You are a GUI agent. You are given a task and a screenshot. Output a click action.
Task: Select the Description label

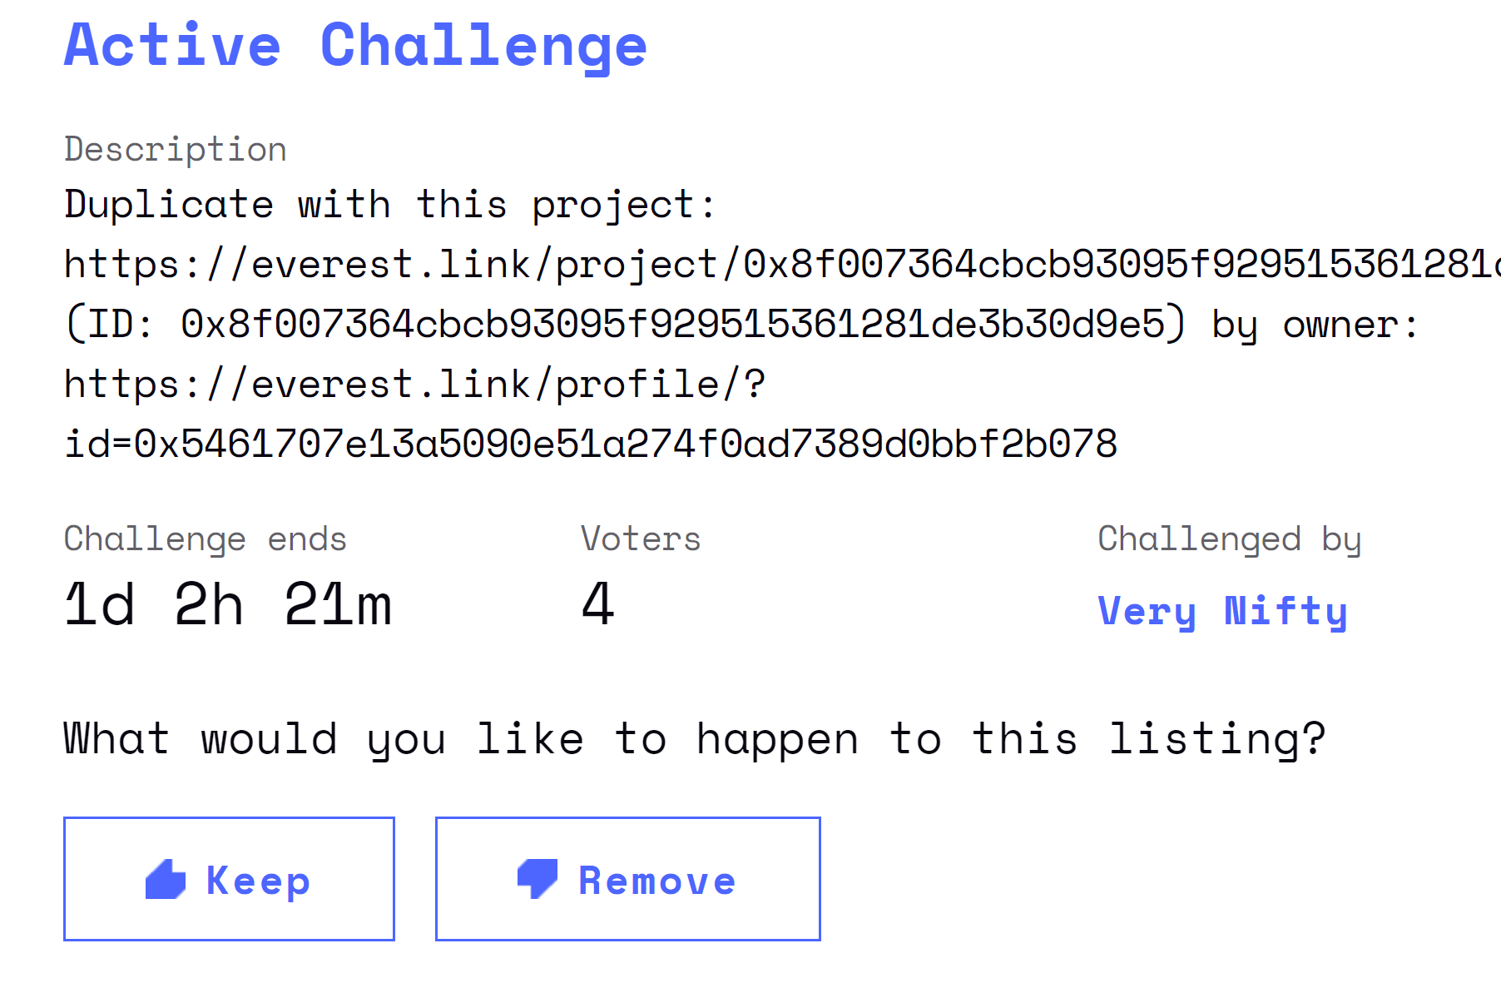click(x=175, y=149)
